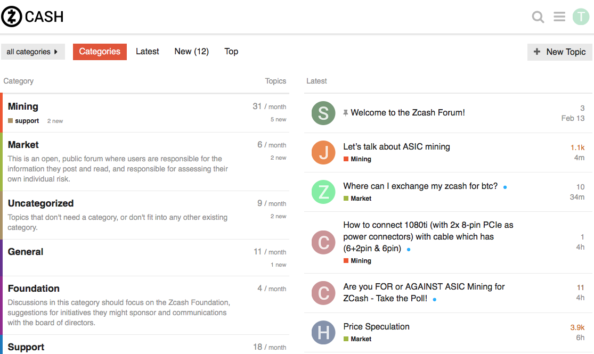Click reply count 10 on exchange topic

point(580,187)
